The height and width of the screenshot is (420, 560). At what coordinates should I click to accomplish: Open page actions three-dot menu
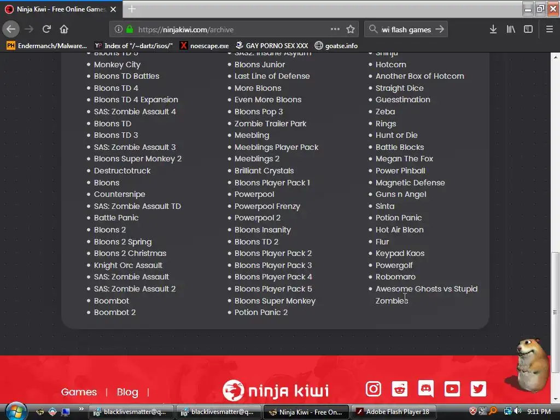pyautogui.click(x=335, y=29)
